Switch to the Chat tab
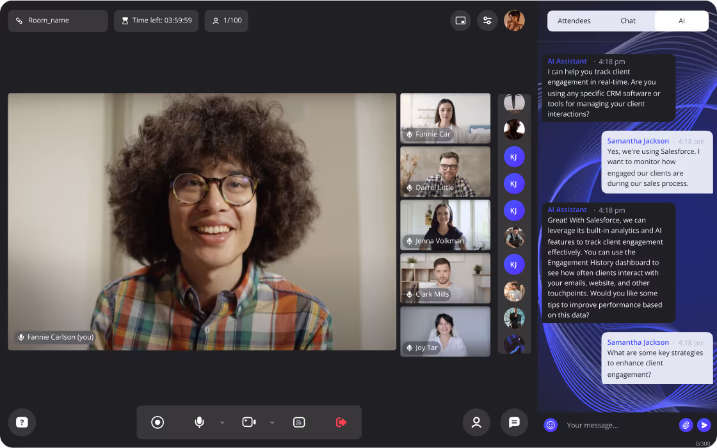 [628, 21]
